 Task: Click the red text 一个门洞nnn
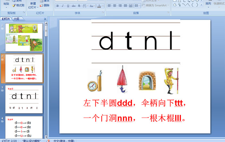(108, 118)
